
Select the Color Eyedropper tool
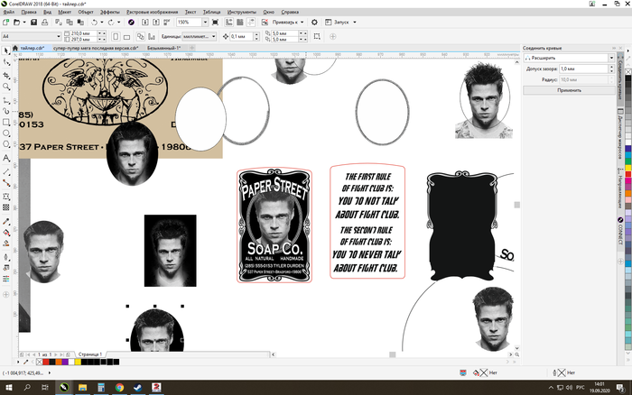[6, 222]
